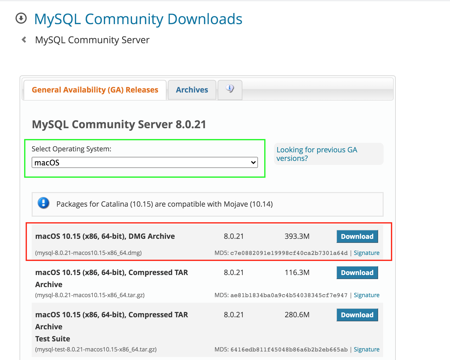The width and height of the screenshot is (450, 360).
Task: Download the 280.6M TAR Test Suite archive
Action: (357, 315)
